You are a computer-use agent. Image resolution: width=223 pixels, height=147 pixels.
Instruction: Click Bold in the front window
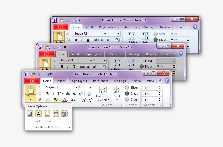[x=48, y=94]
